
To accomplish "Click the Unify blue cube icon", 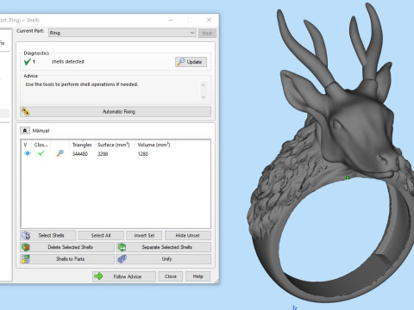I will [x=122, y=259].
